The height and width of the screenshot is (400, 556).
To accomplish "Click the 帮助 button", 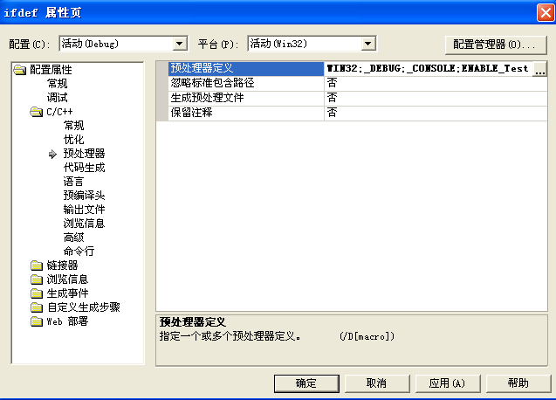I will (518, 383).
